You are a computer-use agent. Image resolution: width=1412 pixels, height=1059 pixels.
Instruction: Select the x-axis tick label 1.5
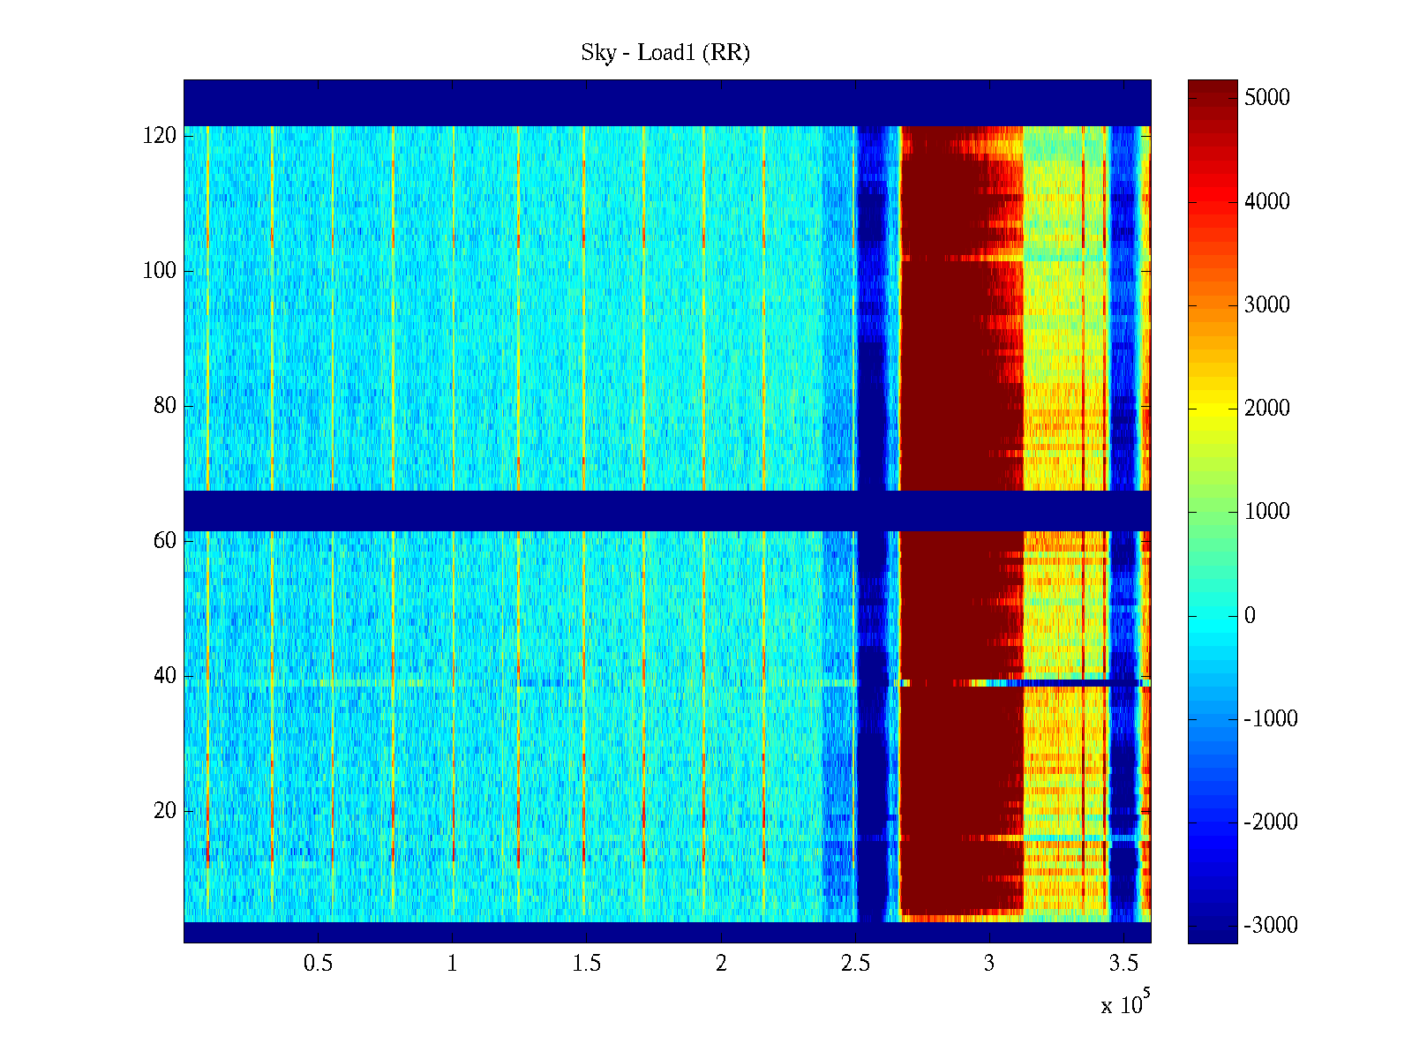click(x=586, y=964)
